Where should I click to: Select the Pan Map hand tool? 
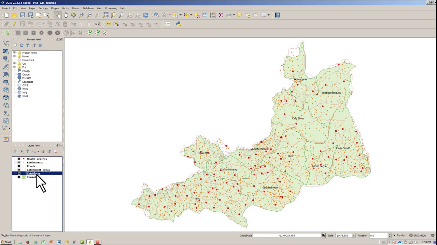pos(66,15)
